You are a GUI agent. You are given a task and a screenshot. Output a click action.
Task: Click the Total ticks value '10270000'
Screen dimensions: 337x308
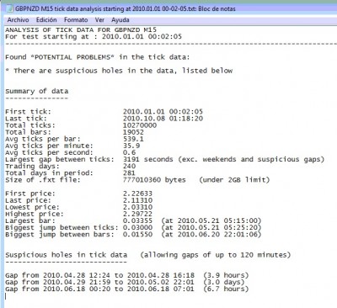coord(140,125)
